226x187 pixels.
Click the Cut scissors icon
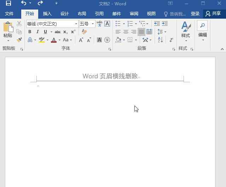point(19,23)
